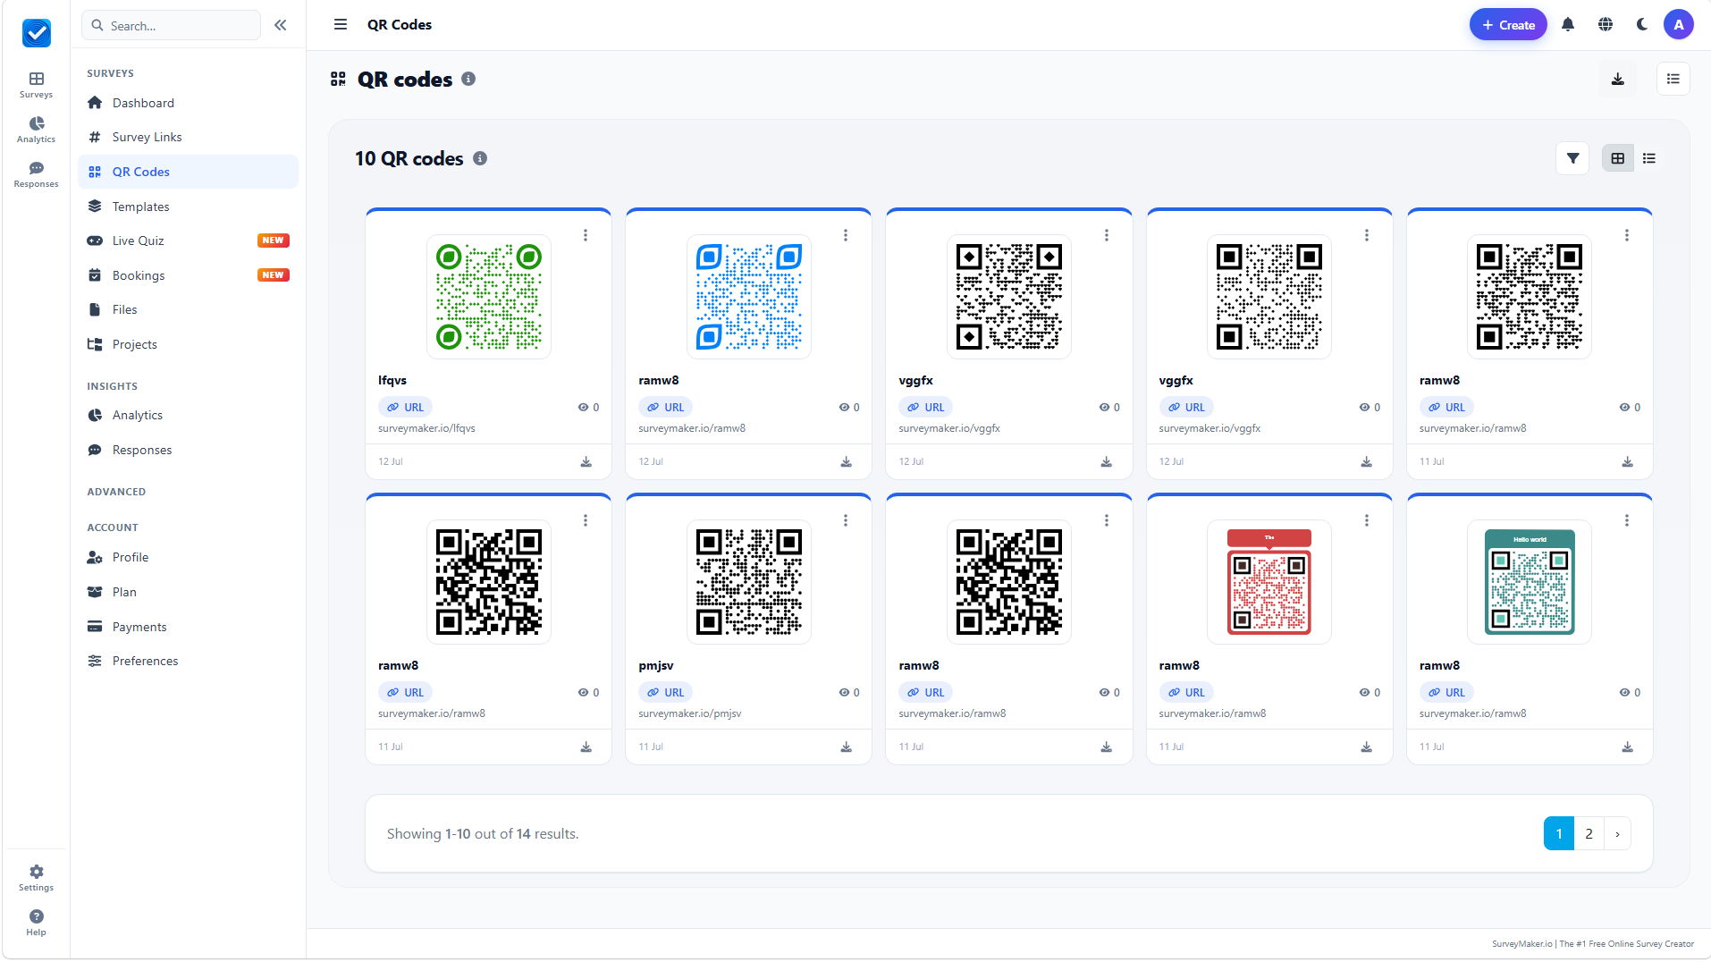Open Survey Links

click(x=188, y=137)
